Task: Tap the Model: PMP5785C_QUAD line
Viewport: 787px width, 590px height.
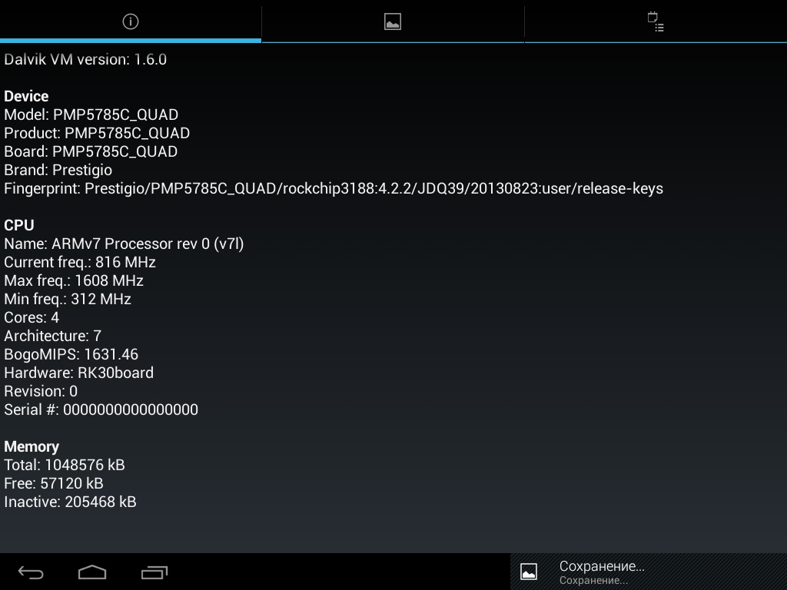Action: click(91, 114)
